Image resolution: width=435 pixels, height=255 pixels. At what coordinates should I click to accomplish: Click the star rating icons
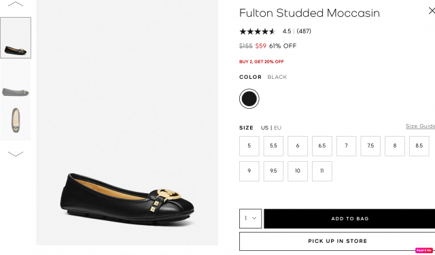(257, 31)
